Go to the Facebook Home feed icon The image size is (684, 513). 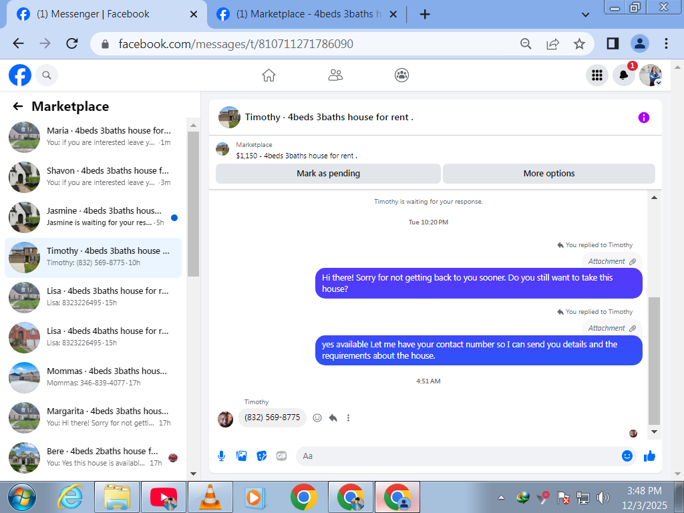pos(269,75)
